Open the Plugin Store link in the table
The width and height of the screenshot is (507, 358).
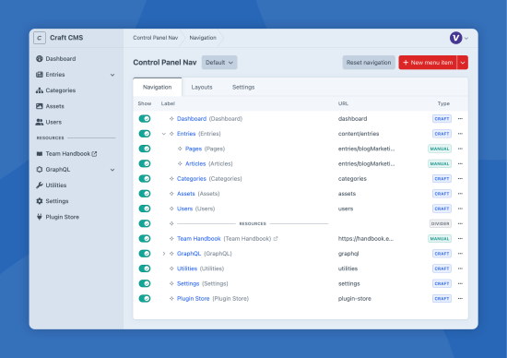click(193, 298)
